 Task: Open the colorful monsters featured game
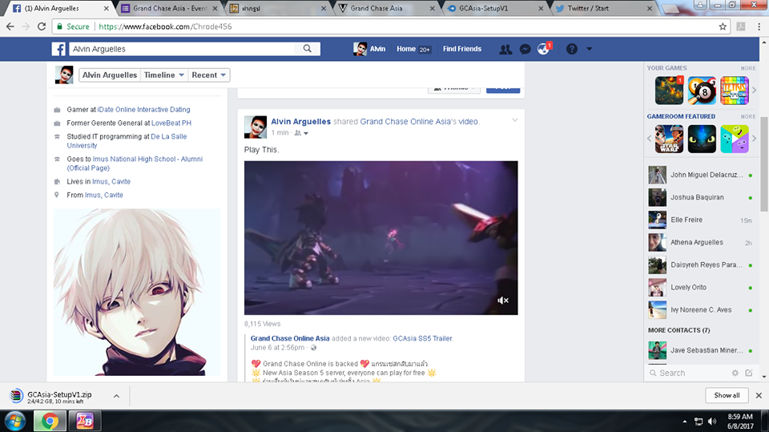pos(735,139)
